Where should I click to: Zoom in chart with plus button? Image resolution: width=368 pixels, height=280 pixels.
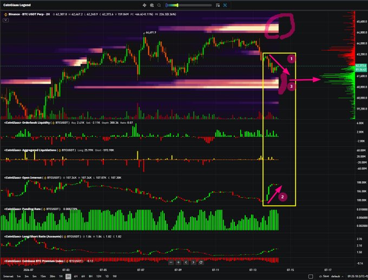click(x=179, y=262)
